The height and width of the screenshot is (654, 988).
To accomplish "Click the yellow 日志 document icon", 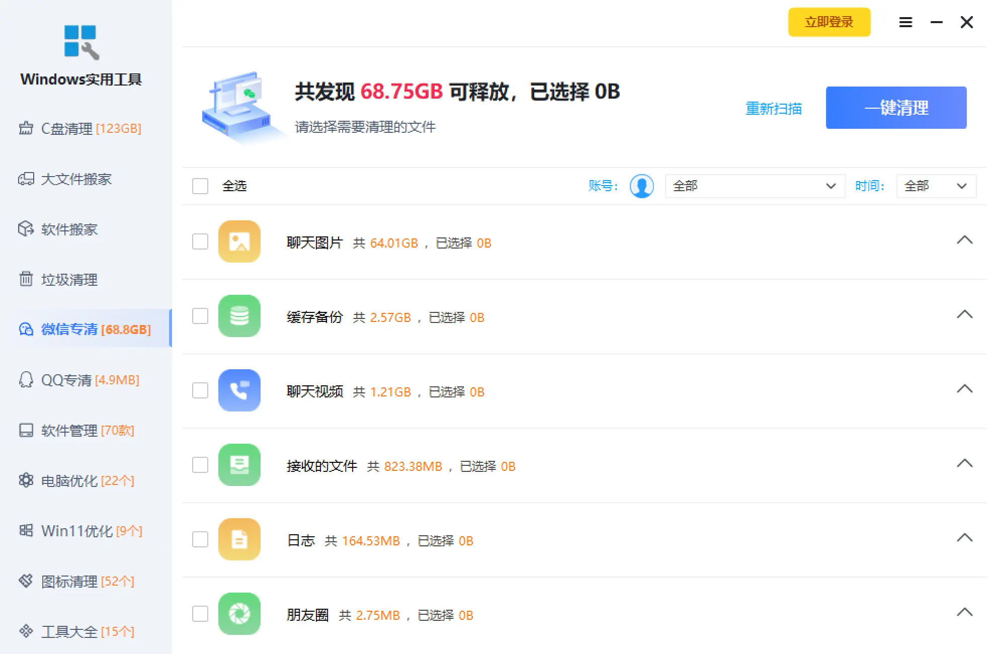I will click(239, 540).
